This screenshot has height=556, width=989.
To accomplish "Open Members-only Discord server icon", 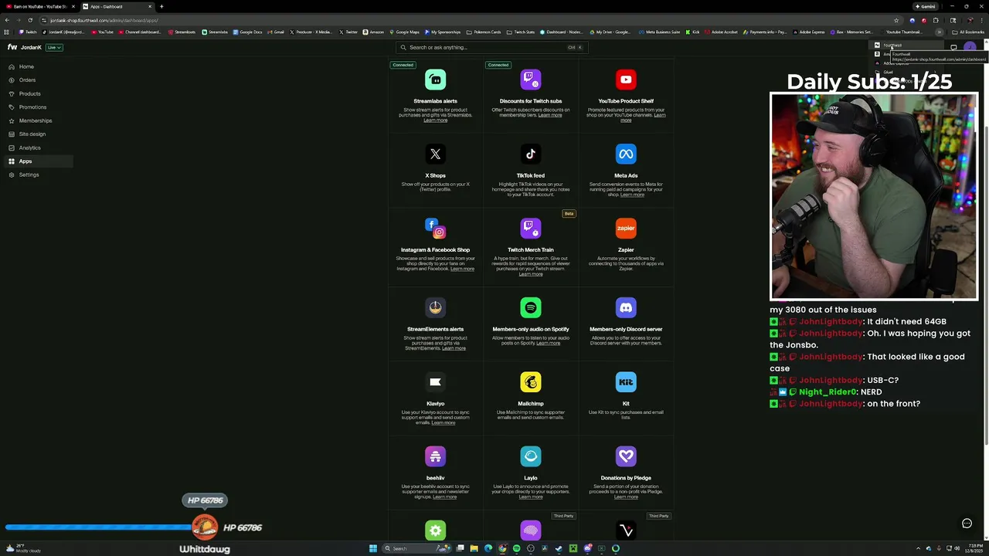I will (626, 307).
